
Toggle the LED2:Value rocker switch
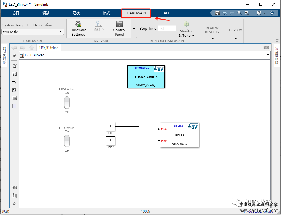[x=67, y=141]
